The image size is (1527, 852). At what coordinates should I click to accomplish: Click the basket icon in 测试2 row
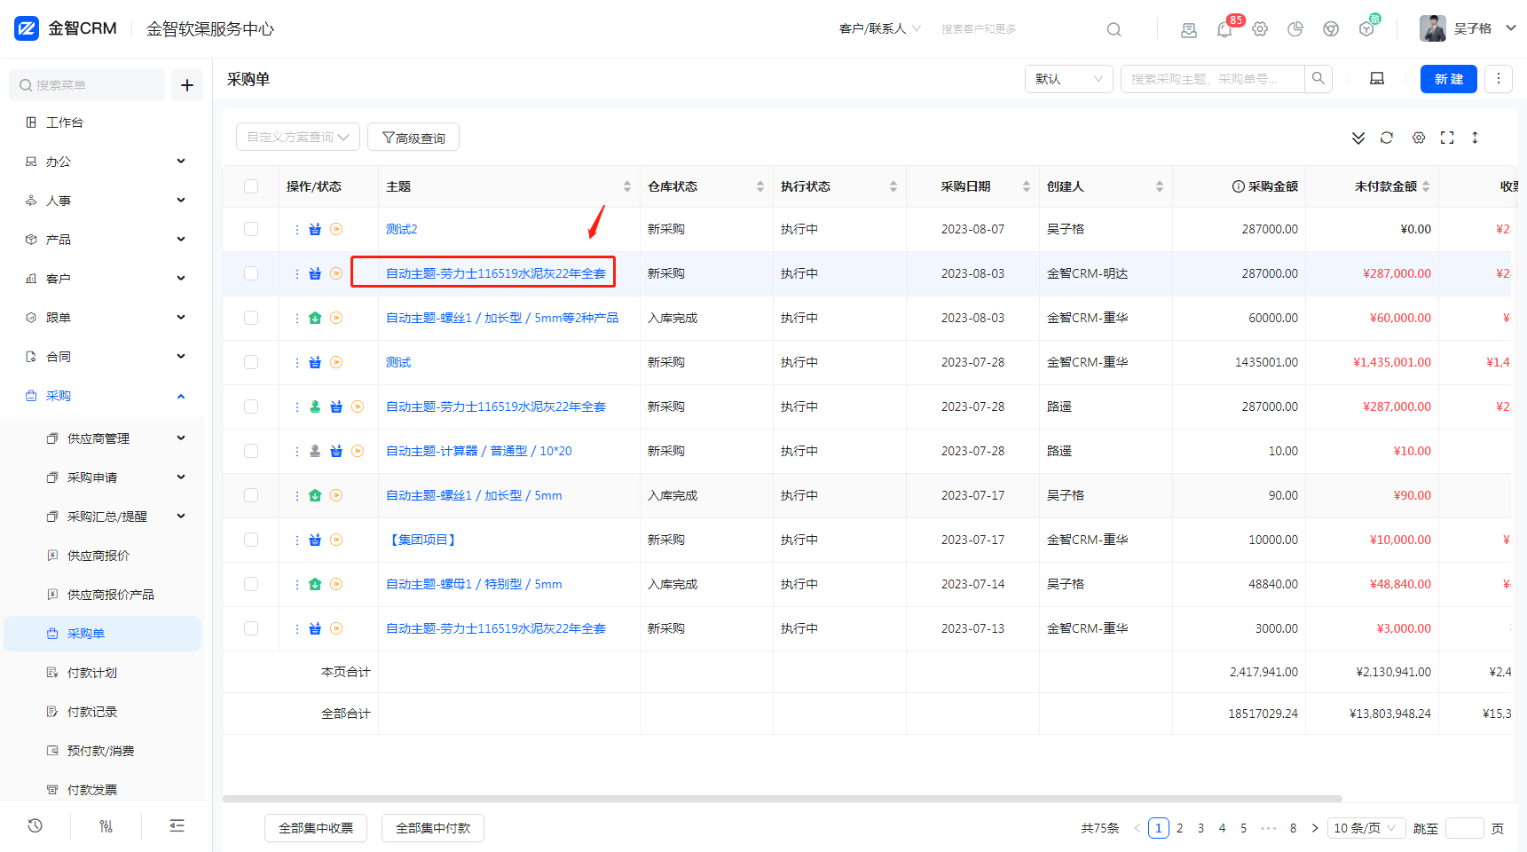(x=315, y=229)
